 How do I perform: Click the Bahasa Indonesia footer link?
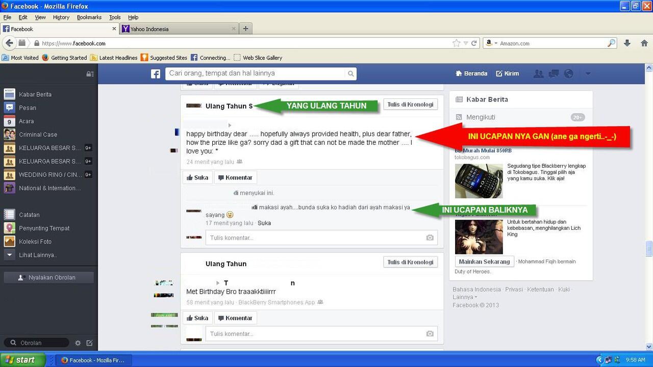tap(476, 290)
